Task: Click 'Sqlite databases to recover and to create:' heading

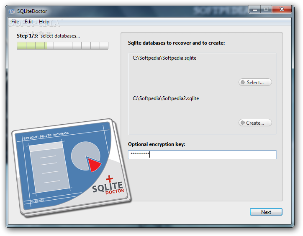Action: click(x=177, y=43)
